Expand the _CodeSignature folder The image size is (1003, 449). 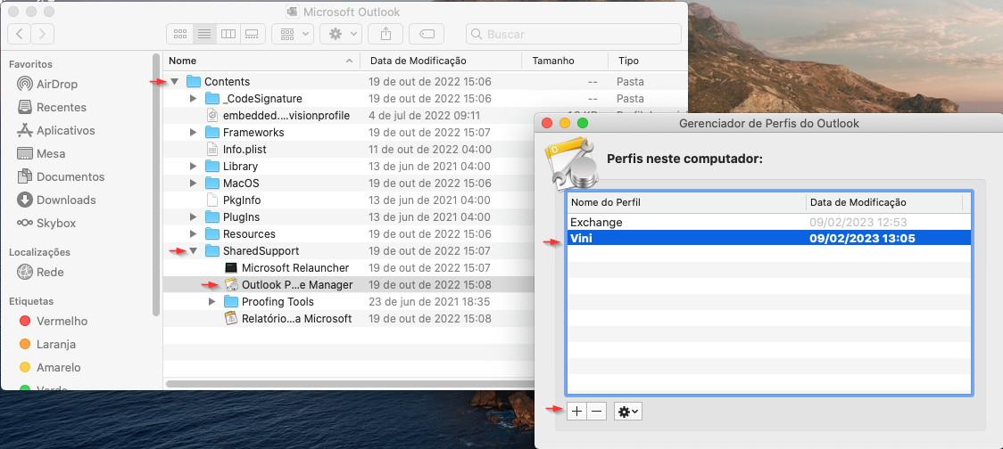click(x=194, y=99)
